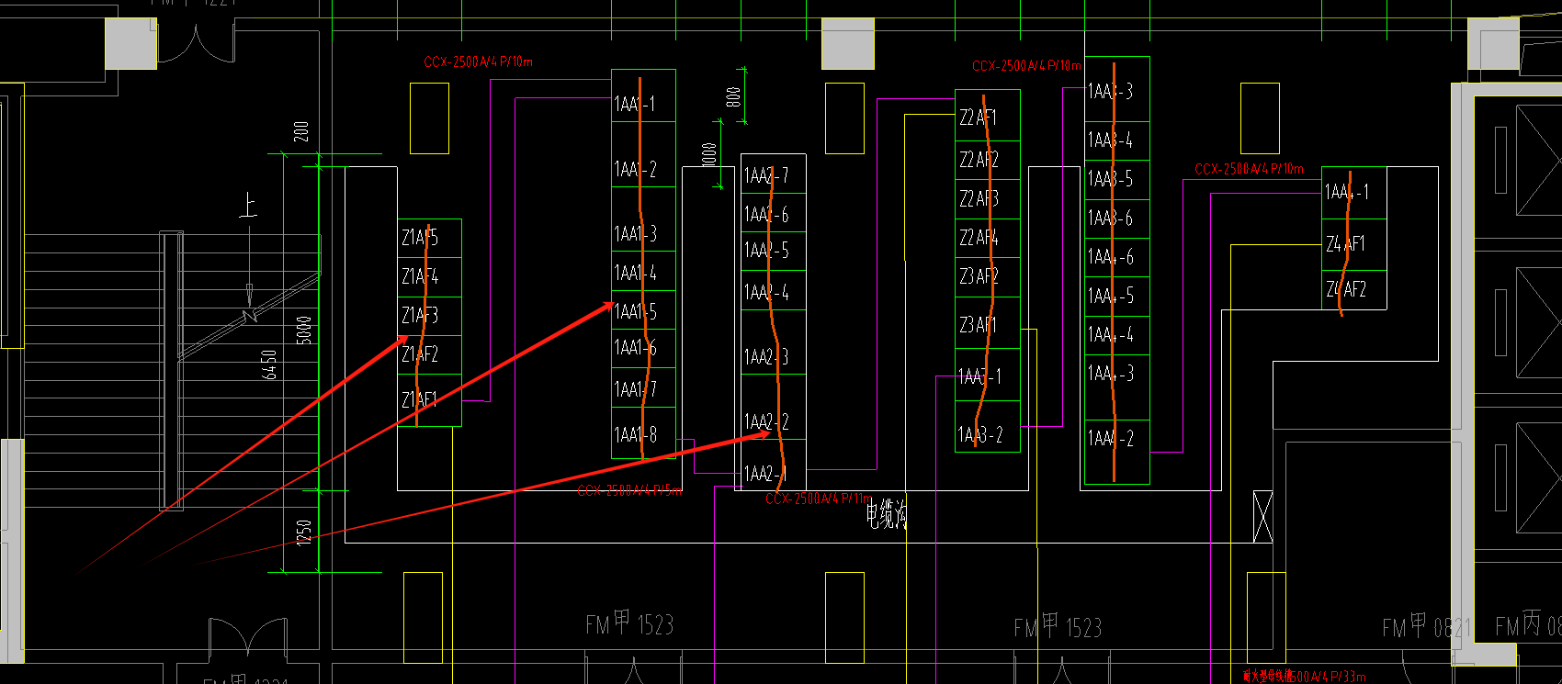Viewport: 1562px width, 684px height.
Task: Select the 5000 dimension value
Action: point(304,331)
